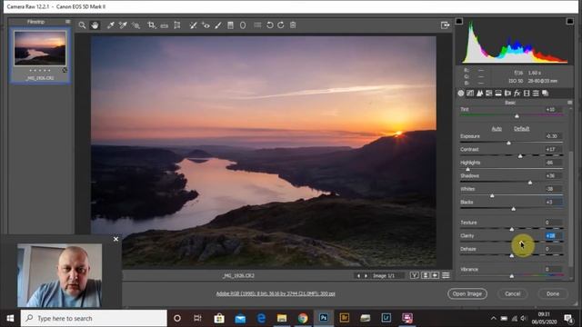The width and height of the screenshot is (582, 327).
Task: Toggle highlight clipping warning on histogram
Action: 570,21
